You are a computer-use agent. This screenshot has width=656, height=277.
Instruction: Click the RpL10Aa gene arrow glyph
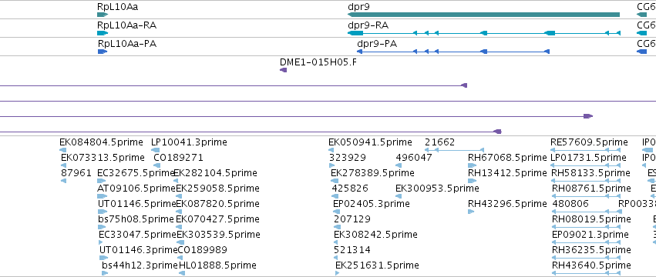pos(103,15)
